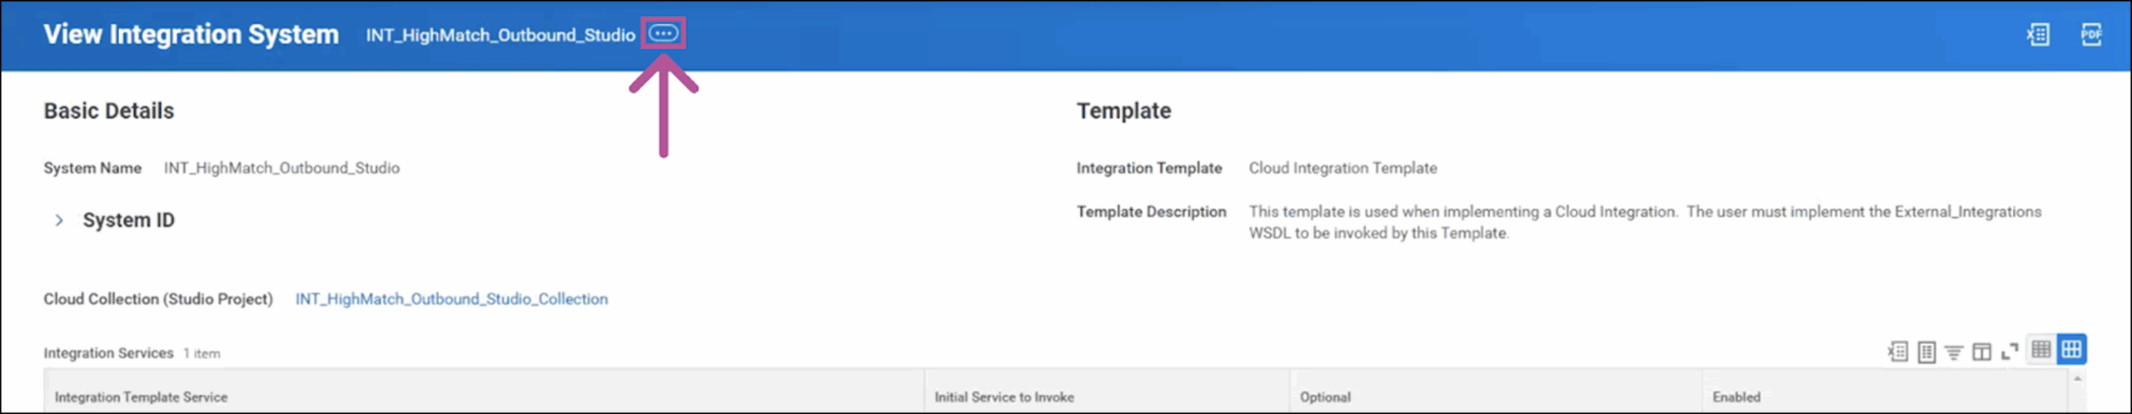
Task: Click the filter icon on Integration Services grid
Action: click(1954, 352)
